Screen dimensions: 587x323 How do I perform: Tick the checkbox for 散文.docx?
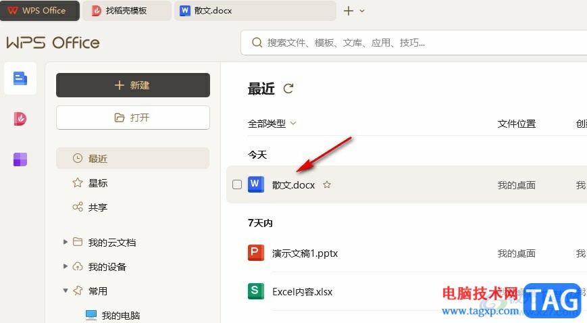pyautogui.click(x=237, y=184)
